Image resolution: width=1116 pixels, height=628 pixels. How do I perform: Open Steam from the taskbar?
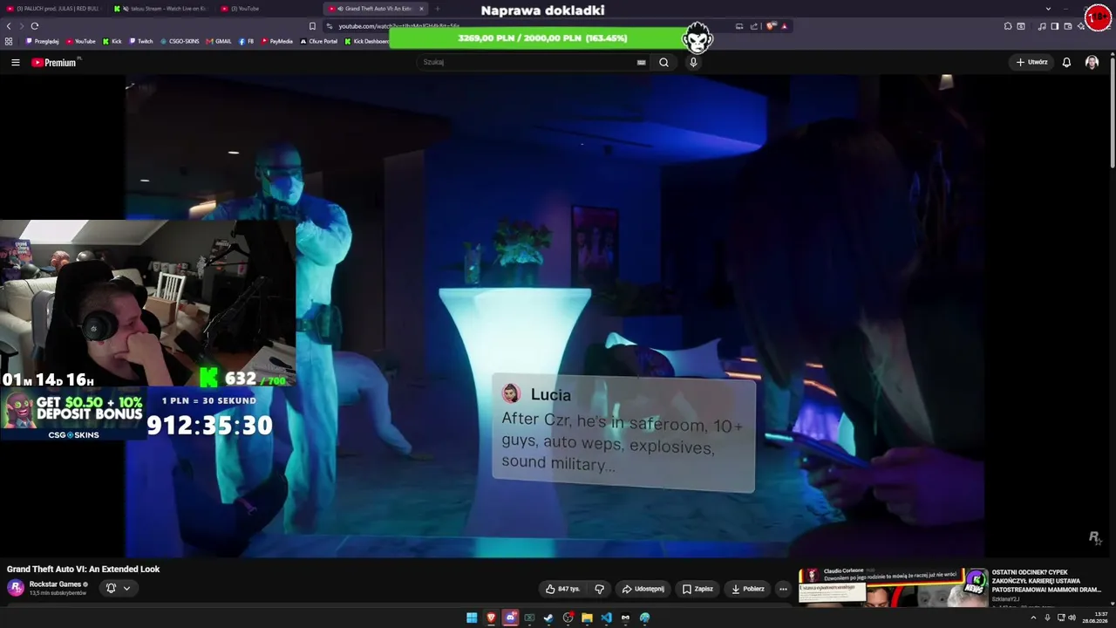point(548,618)
